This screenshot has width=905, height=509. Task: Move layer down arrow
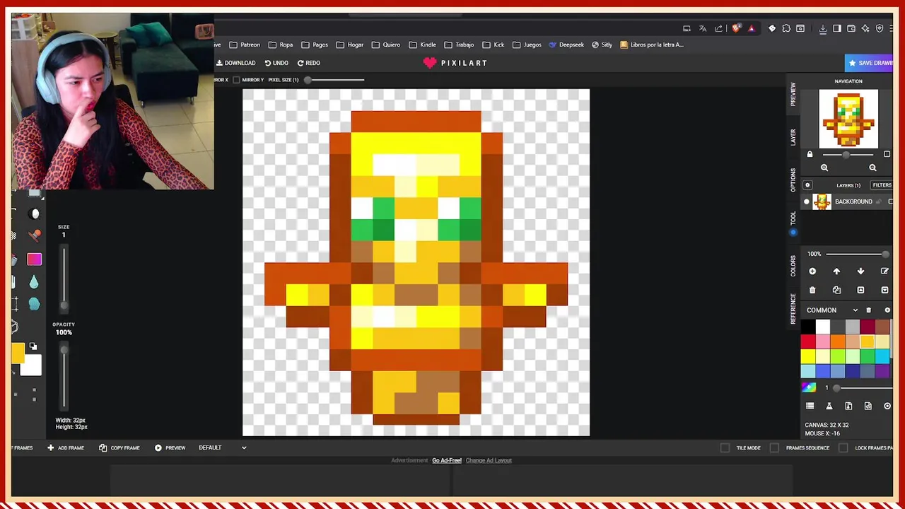[x=860, y=271]
